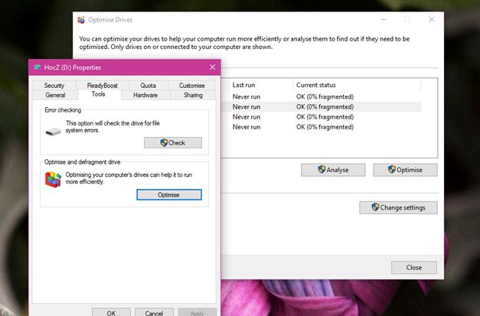Click OK in the Properties dialog

112,313
